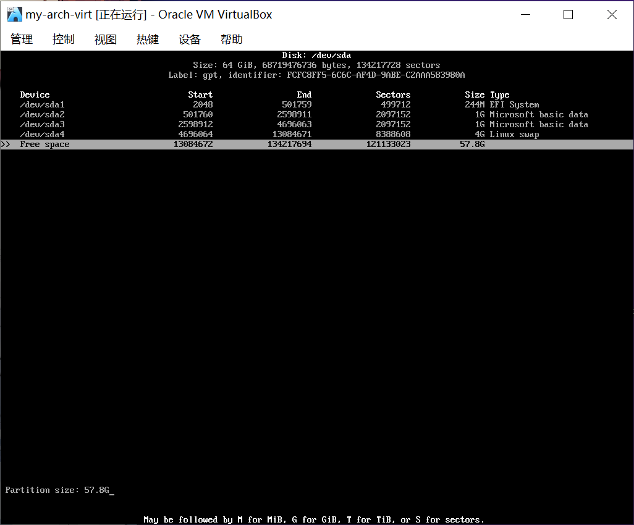This screenshot has width=634, height=525.
Task: Open the 热键 menu
Action: [147, 40]
